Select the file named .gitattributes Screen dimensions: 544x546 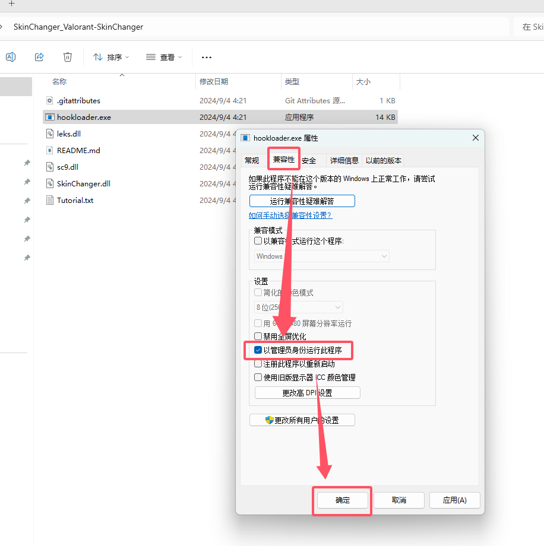click(79, 101)
